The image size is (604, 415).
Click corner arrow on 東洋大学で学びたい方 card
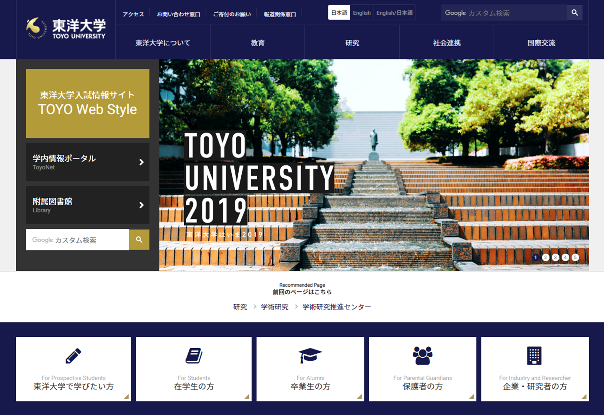coord(126,397)
